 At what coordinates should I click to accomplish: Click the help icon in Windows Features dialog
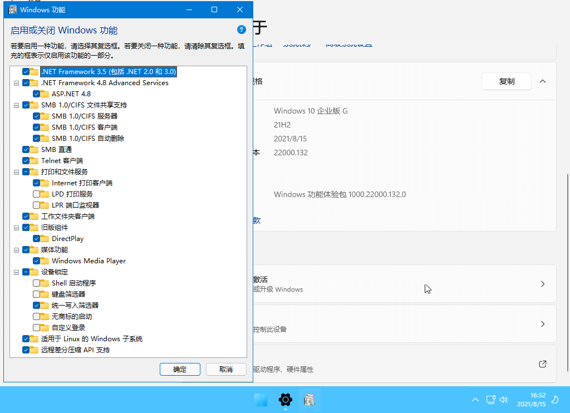coord(241,29)
